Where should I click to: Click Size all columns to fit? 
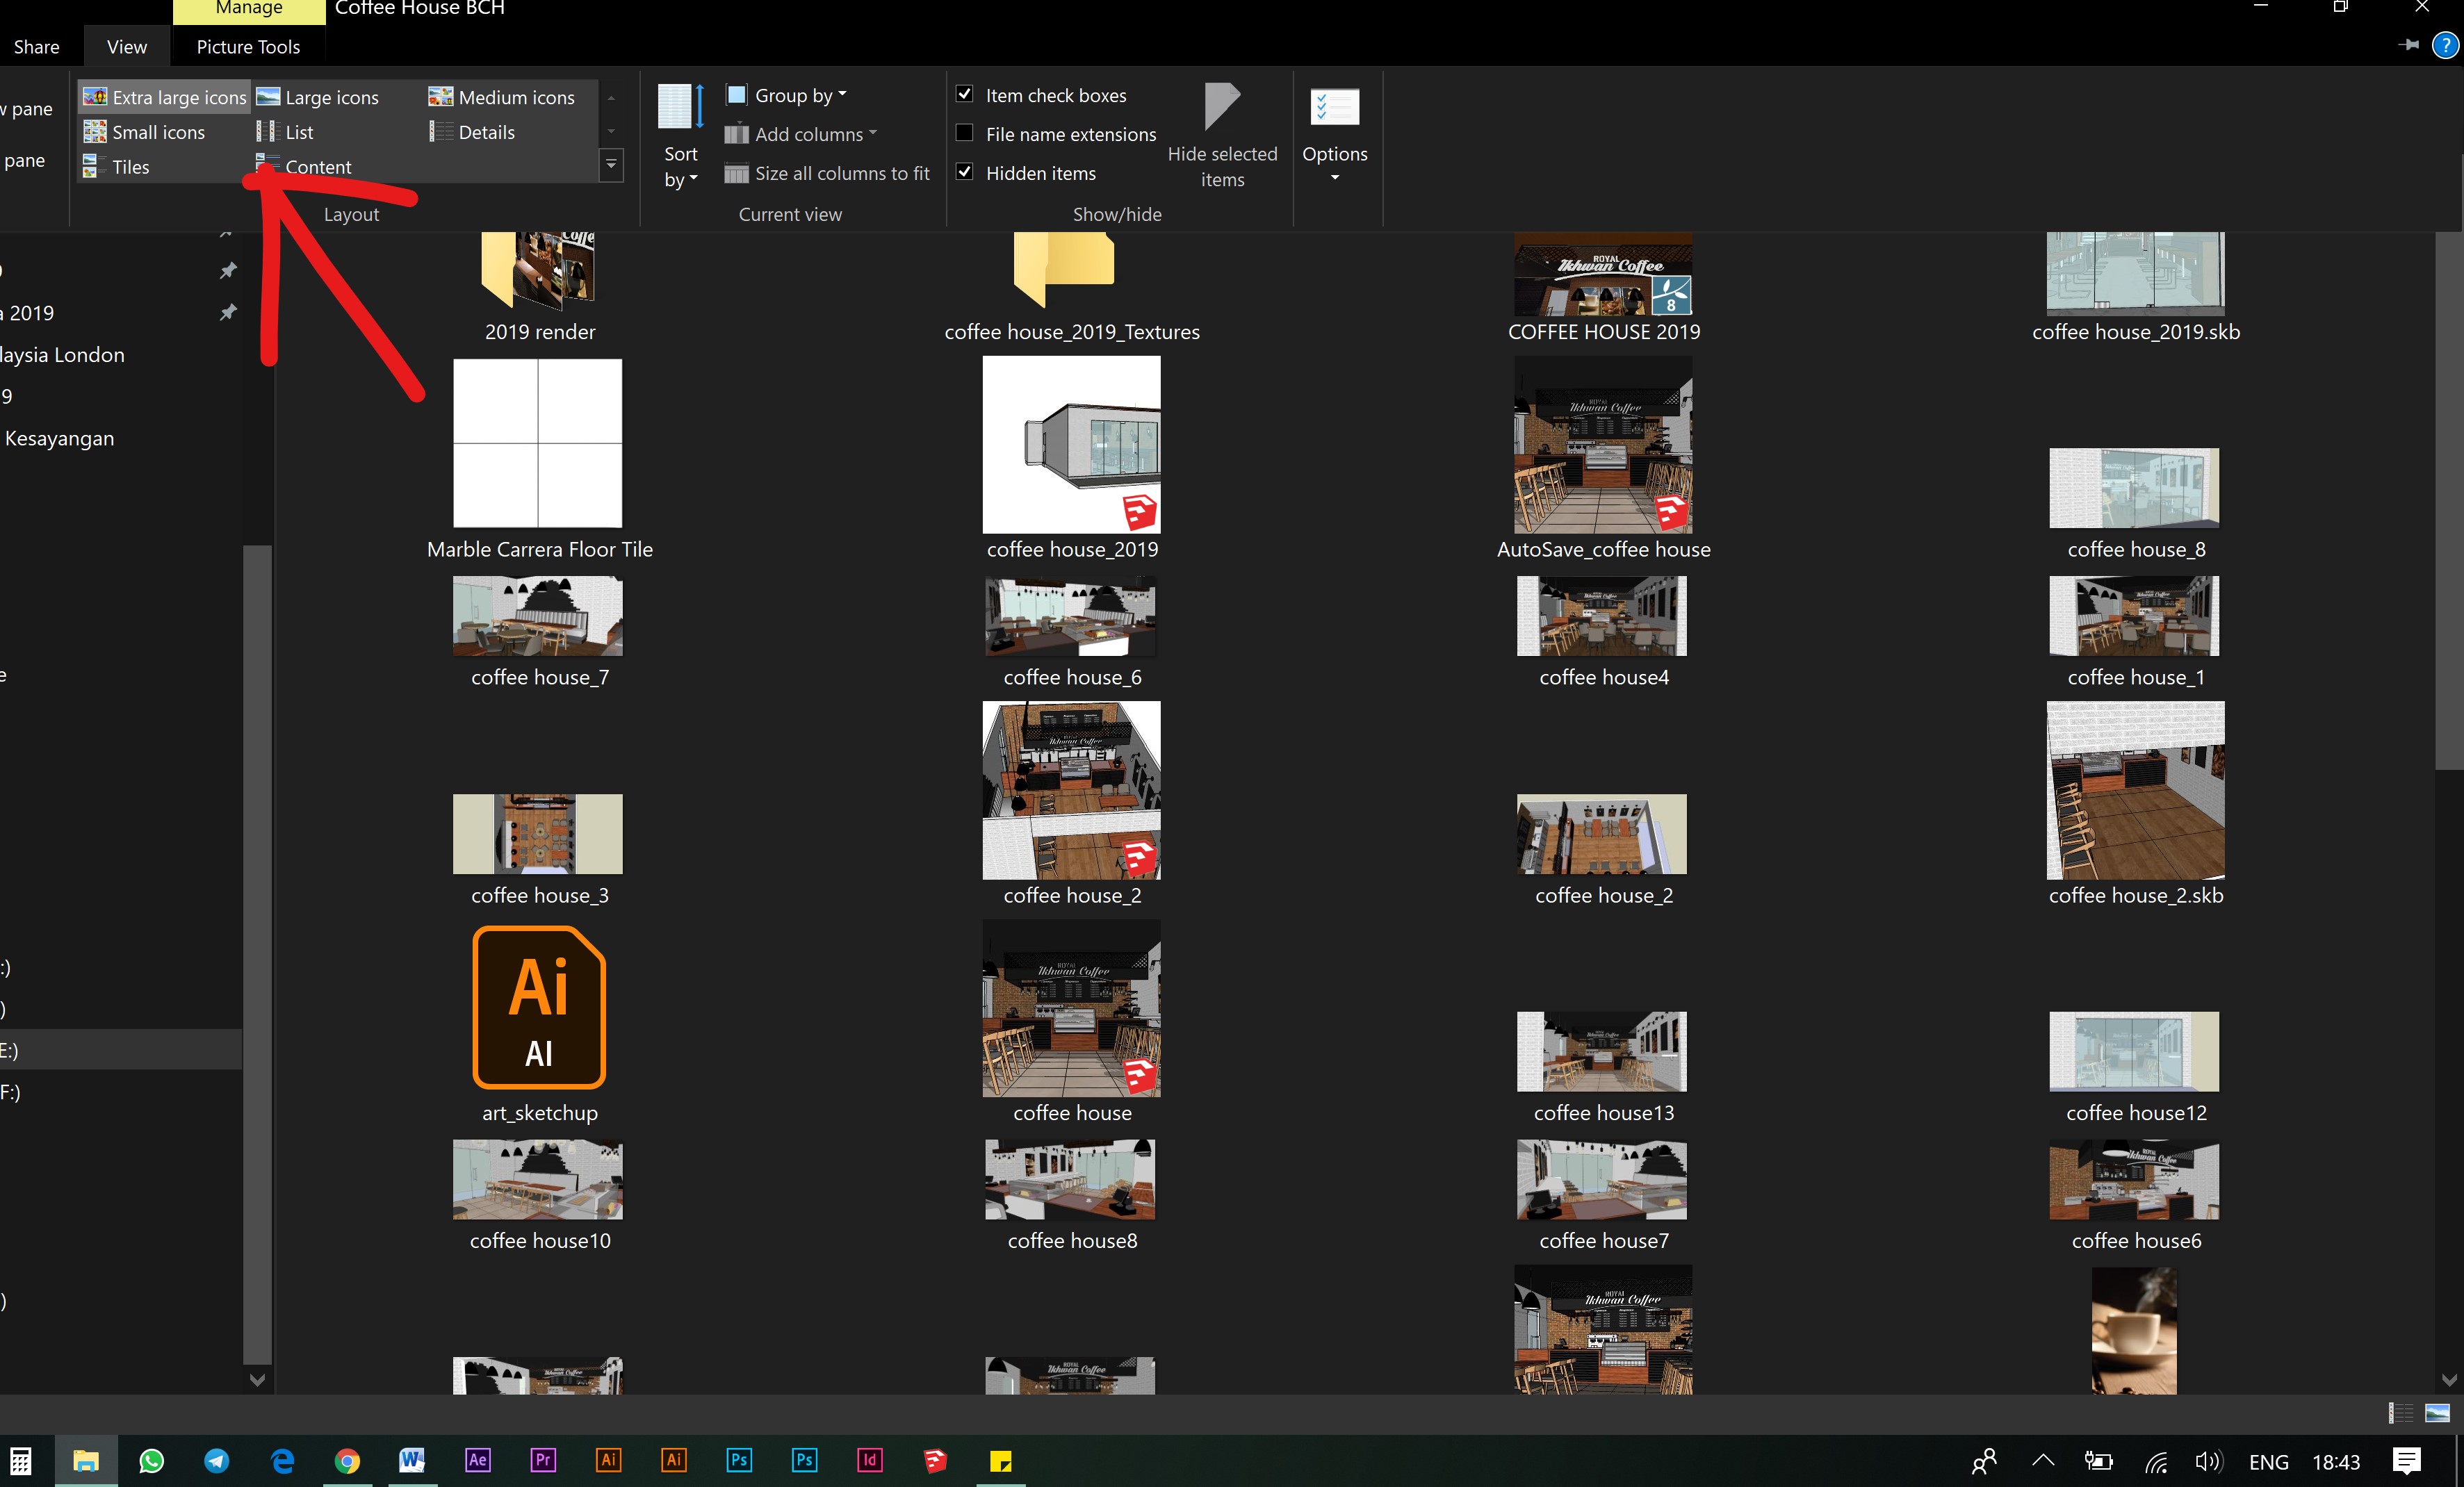pyautogui.click(x=827, y=173)
